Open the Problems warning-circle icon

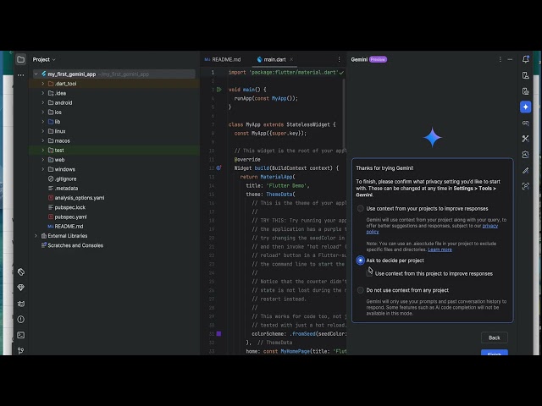pyautogui.click(x=20, y=320)
